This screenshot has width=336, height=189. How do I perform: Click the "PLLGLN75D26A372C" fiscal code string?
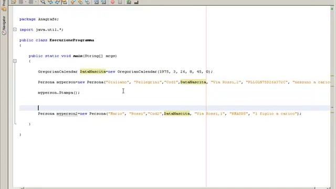tap(267, 82)
